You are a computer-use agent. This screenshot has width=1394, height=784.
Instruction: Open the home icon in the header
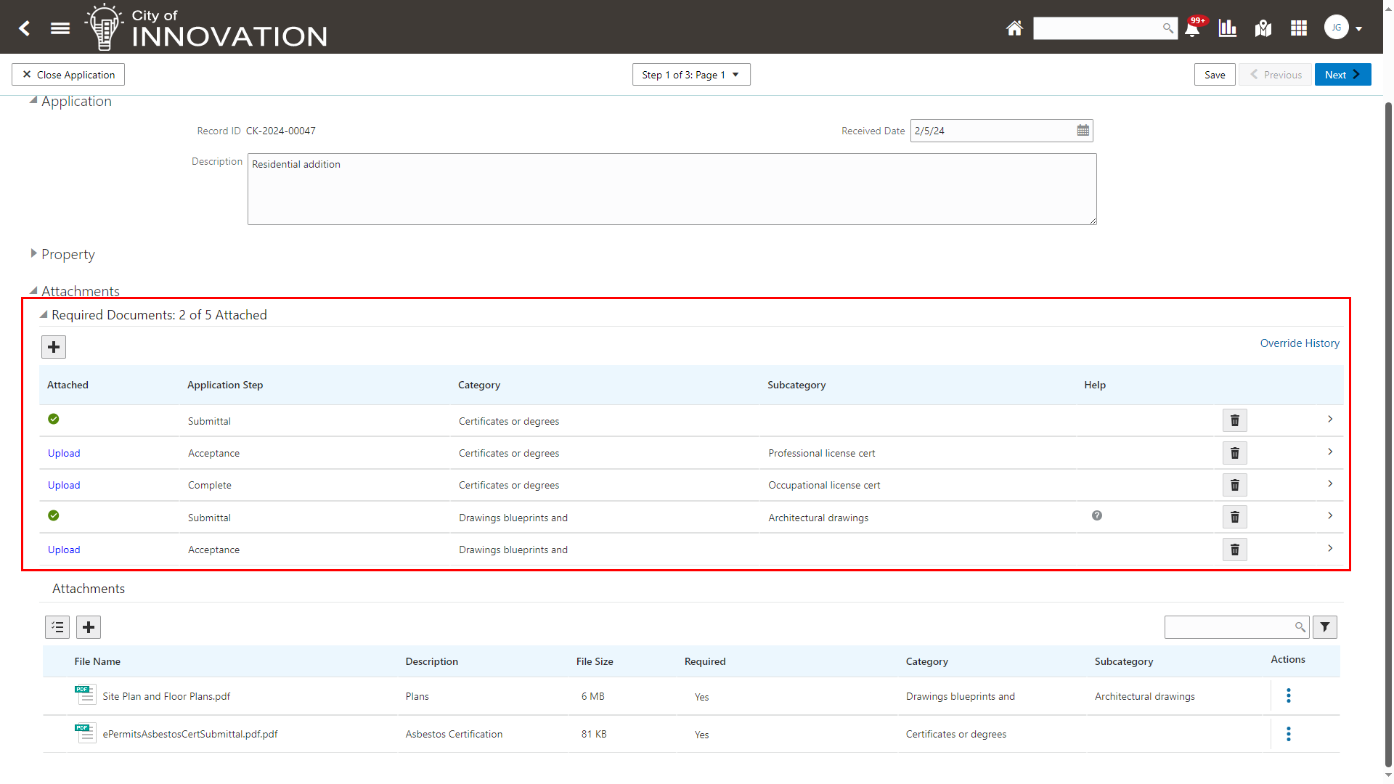(1014, 28)
